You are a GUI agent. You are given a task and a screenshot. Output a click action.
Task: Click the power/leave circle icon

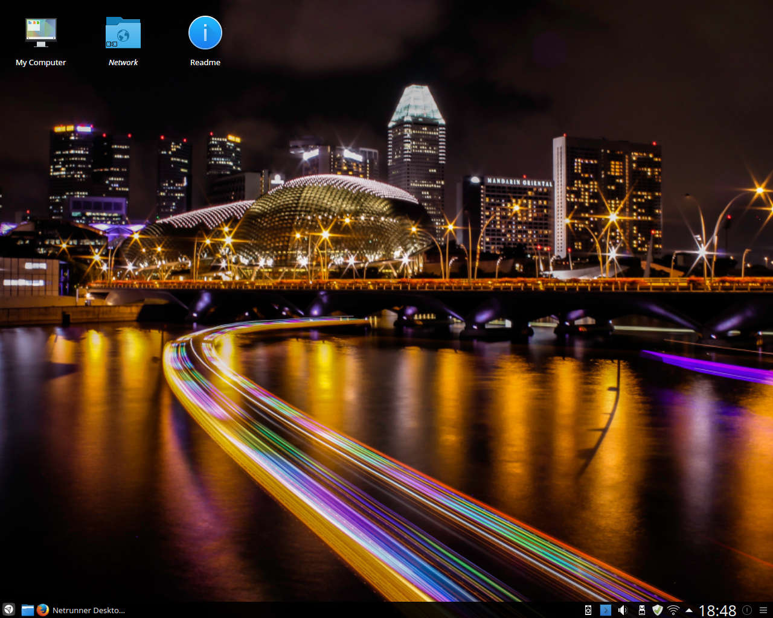pos(747,610)
